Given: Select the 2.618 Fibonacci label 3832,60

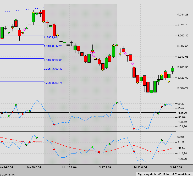Looking at the screenshot, I should tap(53, 60).
